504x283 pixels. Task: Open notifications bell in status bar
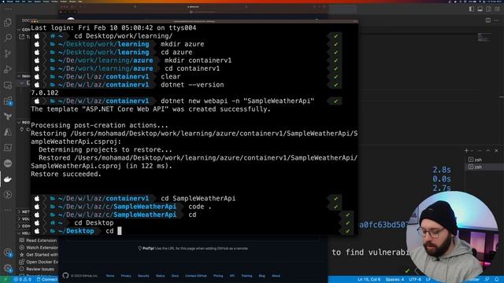[x=497, y=280]
